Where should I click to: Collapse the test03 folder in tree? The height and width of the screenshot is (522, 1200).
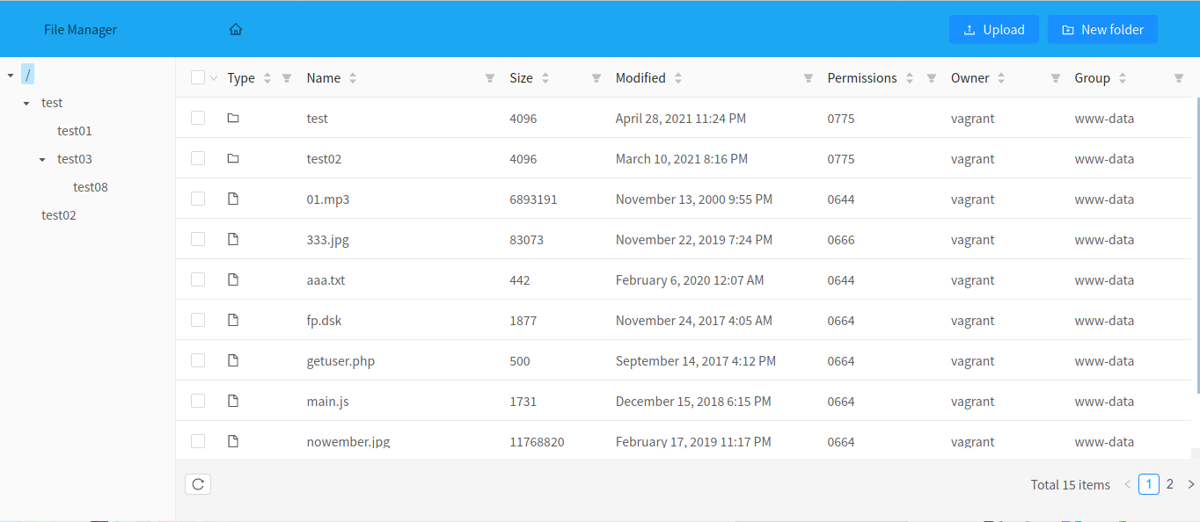click(x=42, y=160)
